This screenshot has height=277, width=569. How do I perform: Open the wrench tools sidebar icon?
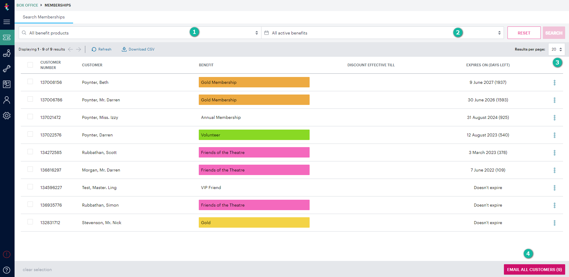tap(7, 69)
